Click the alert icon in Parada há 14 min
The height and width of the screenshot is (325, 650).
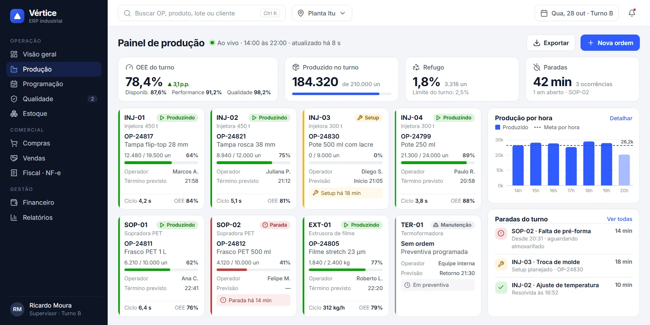pos(223,300)
